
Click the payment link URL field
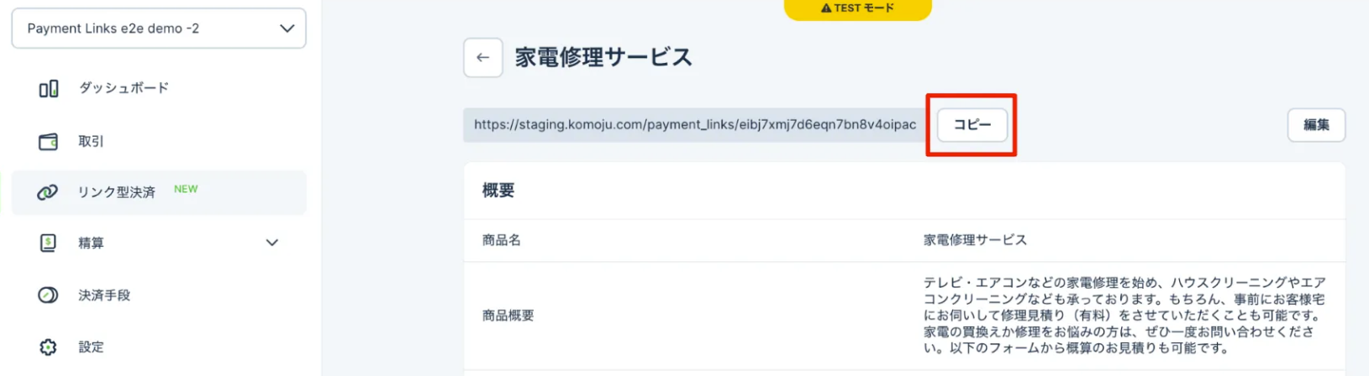pyautogui.click(x=694, y=125)
